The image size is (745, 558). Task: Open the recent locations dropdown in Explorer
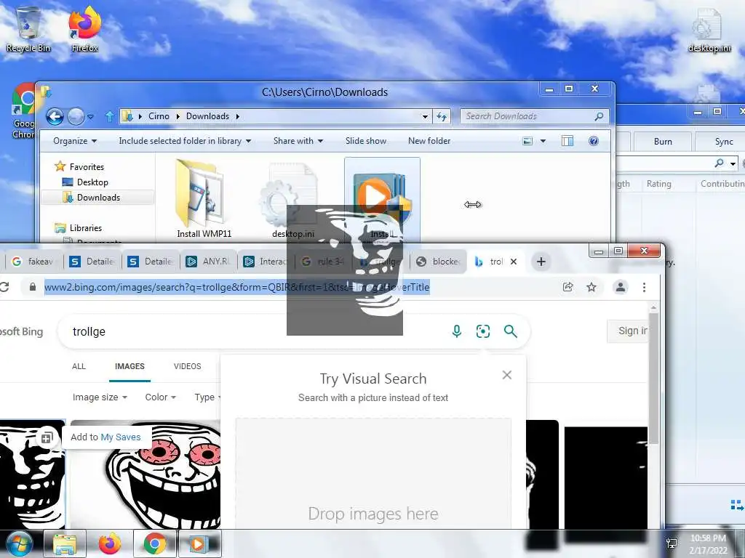(90, 117)
